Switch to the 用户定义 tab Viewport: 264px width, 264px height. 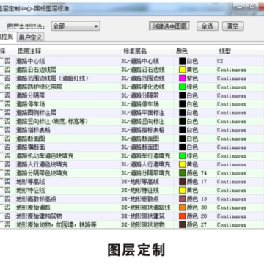[30, 37]
